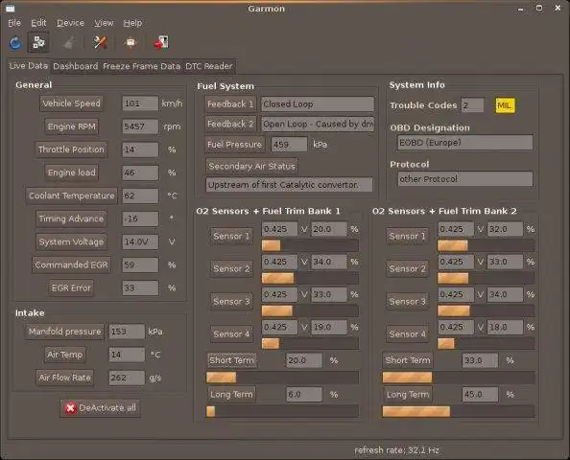The width and height of the screenshot is (570, 460).
Task: Toggle Bank 2 Short Term fuel trim button
Action: point(408,360)
